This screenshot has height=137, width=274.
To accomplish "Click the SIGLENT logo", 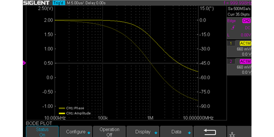I will point(37,3).
